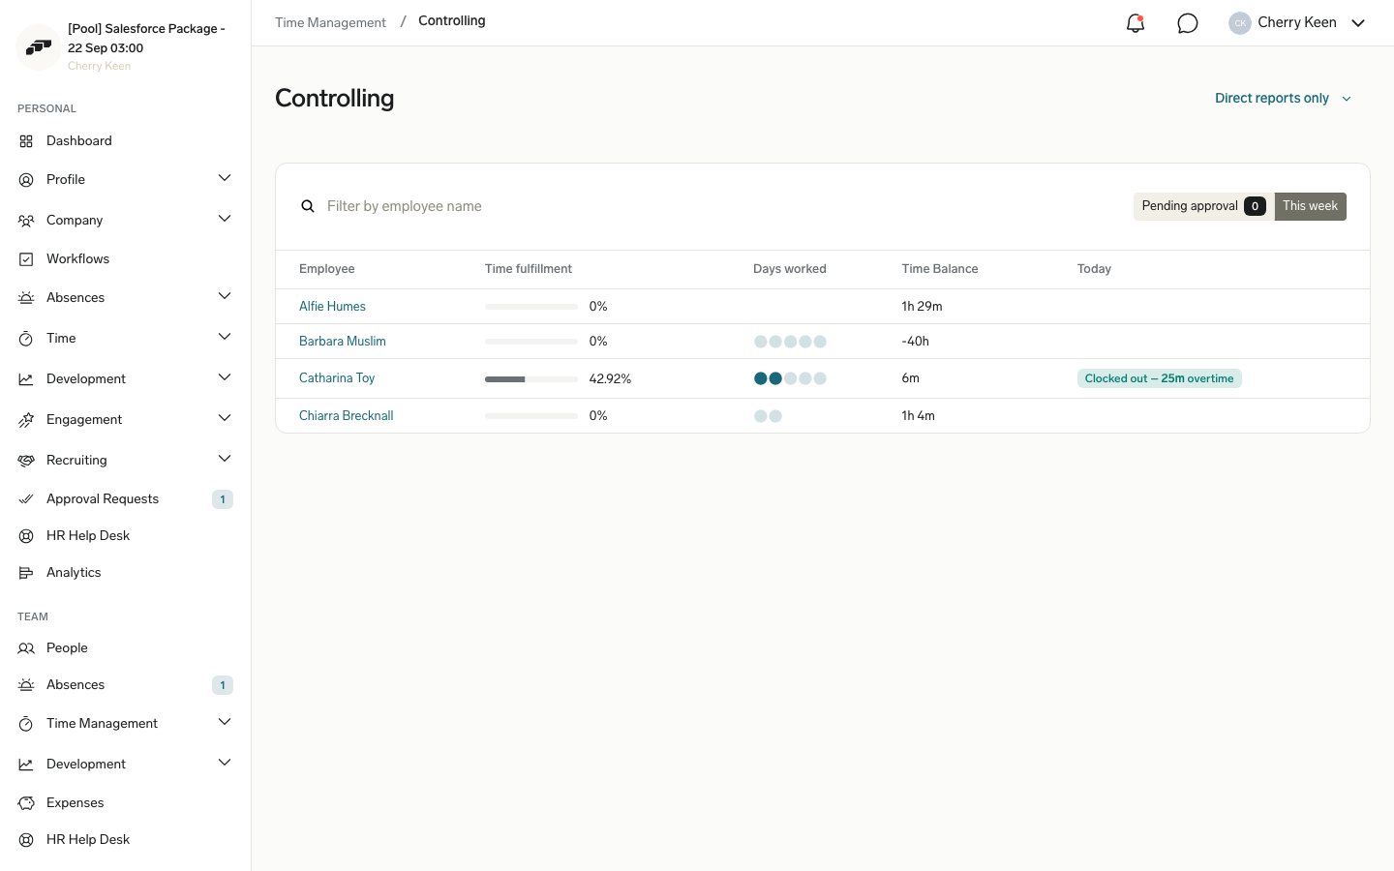The width and height of the screenshot is (1394, 871).
Task: Click the Cherry Keen avatar circle
Action: click(x=1240, y=23)
